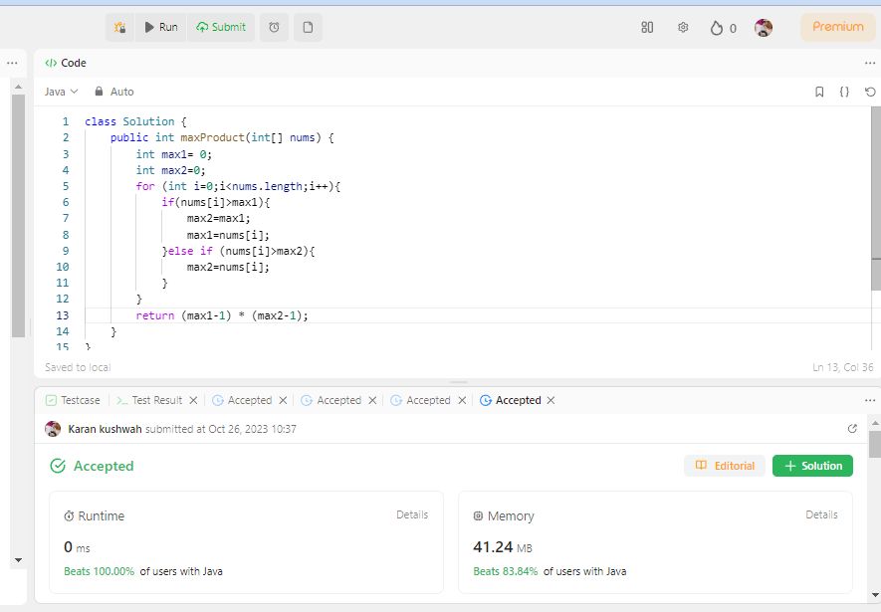Open the Code panel three-dot menu
The width and height of the screenshot is (881, 612).
pos(870,63)
